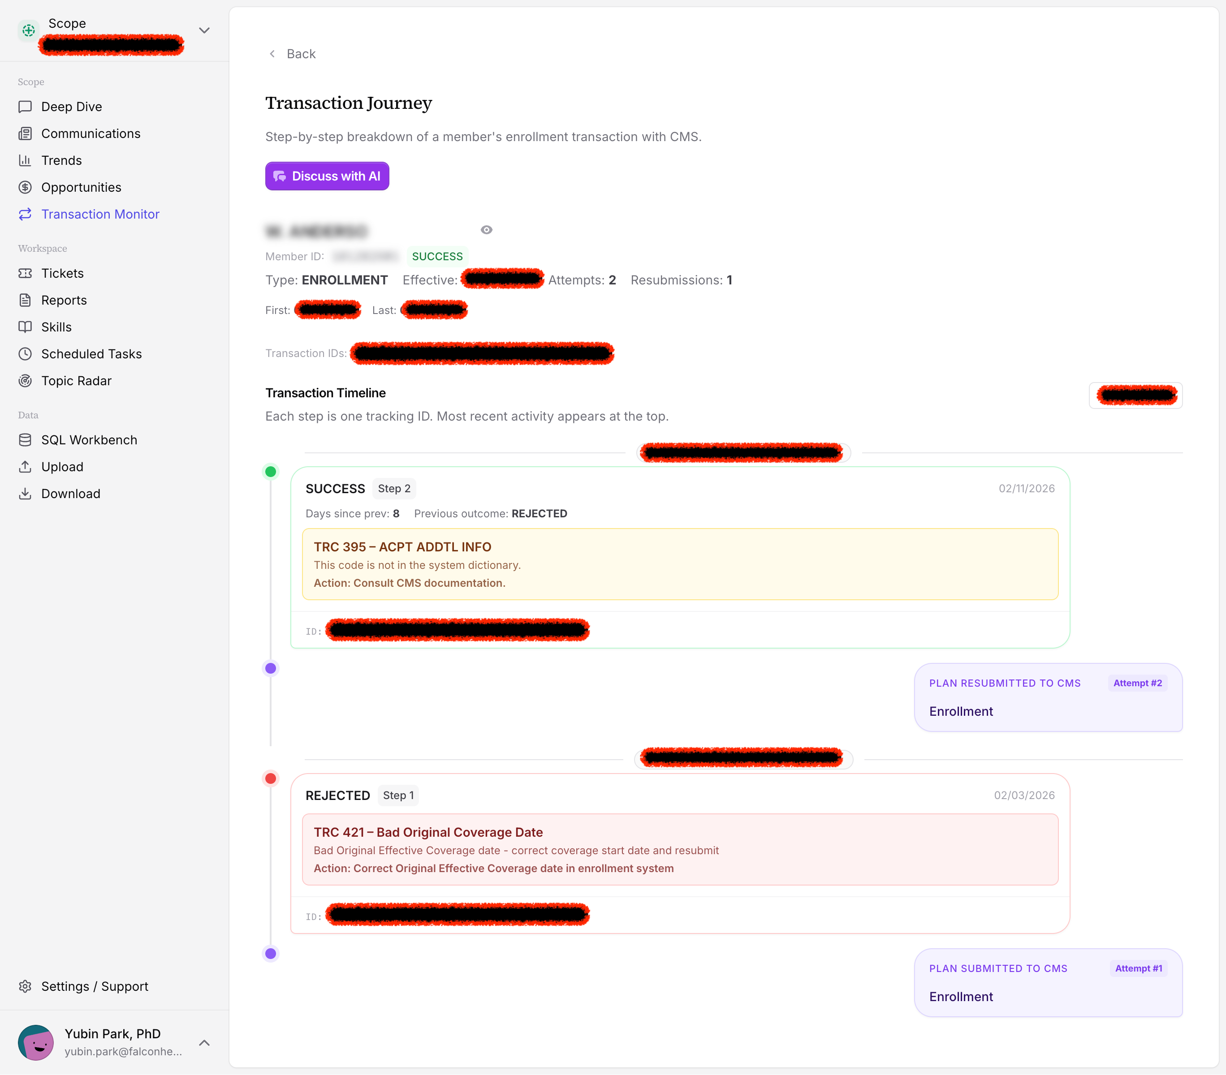Click the Deep Dive chat icon
1226x1075 pixels.
tap(25, 107)
